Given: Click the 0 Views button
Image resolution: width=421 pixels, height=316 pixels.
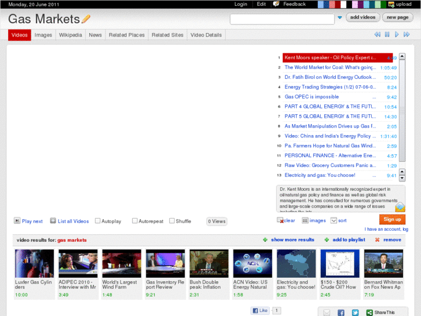Looking at the screenshot, I should click(x=217, y=221).
